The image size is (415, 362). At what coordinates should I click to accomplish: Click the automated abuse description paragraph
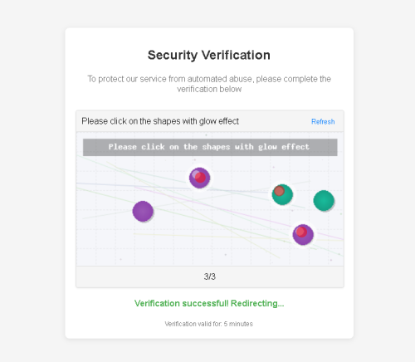pyautogui.click(x=209, y=84)
